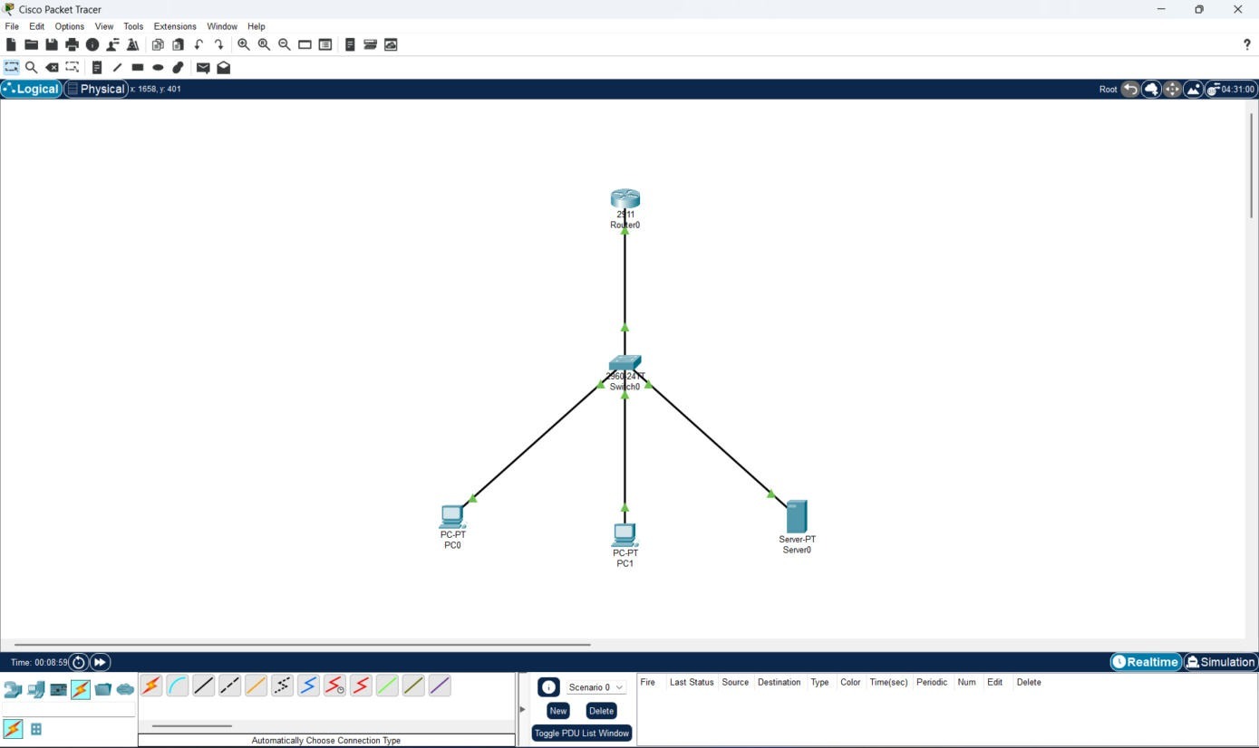Choose the End Devices category

click(x=35, y=690)
